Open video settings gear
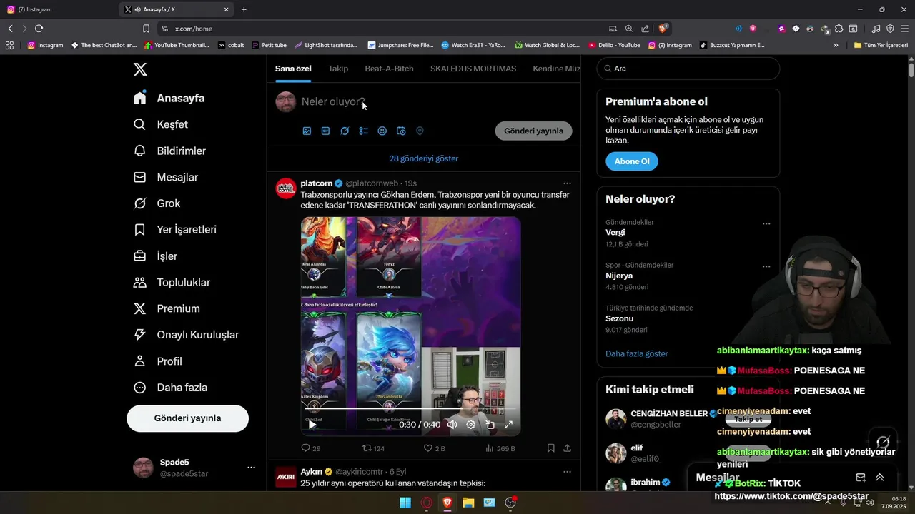Viewport: 915px width, 514px height. [x=471, y=424]
